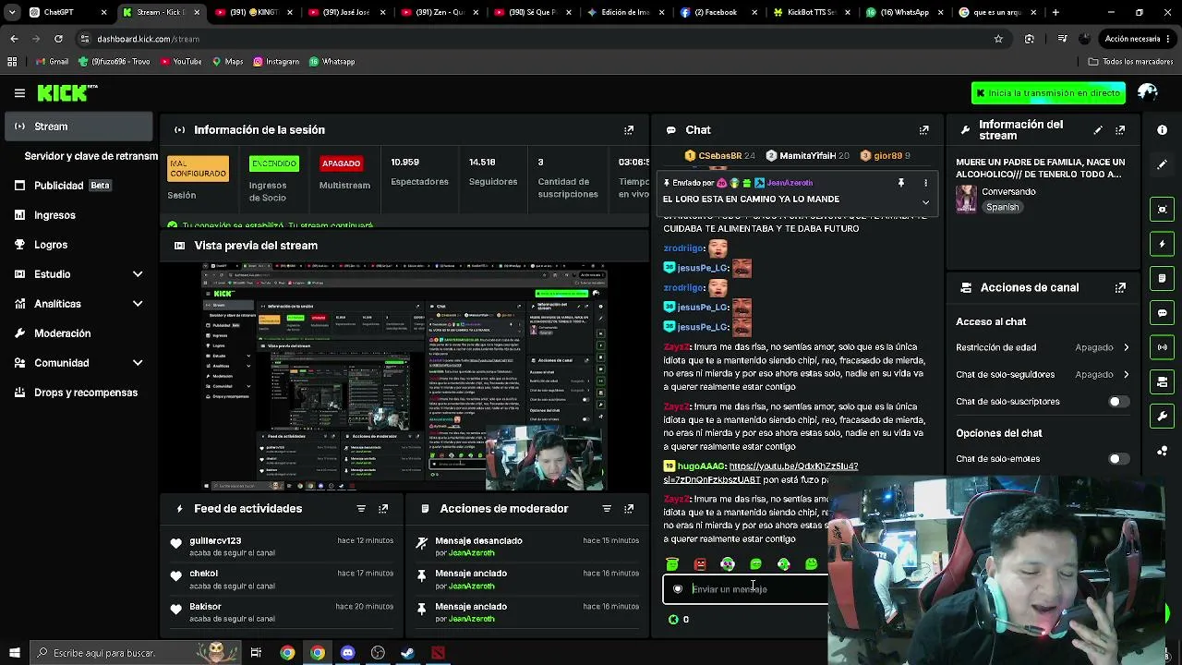1182x665 pixels.
Task: Bookmark this page with the star icon
Action: coord(998,39)
